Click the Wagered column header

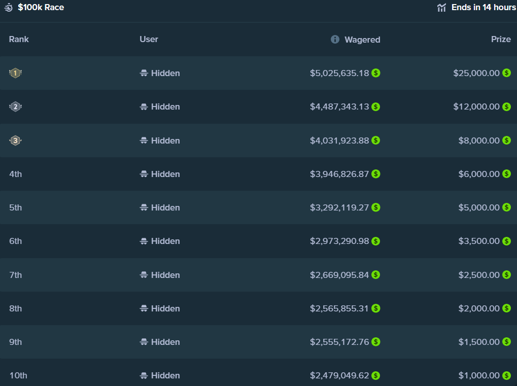click(362, 40)
